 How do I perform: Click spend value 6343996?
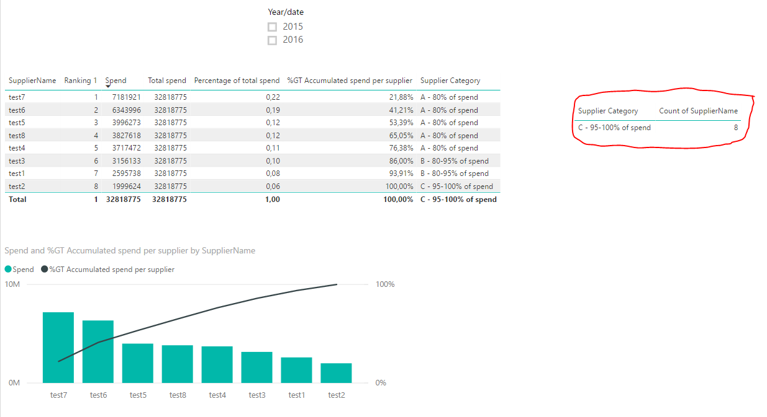126,110
